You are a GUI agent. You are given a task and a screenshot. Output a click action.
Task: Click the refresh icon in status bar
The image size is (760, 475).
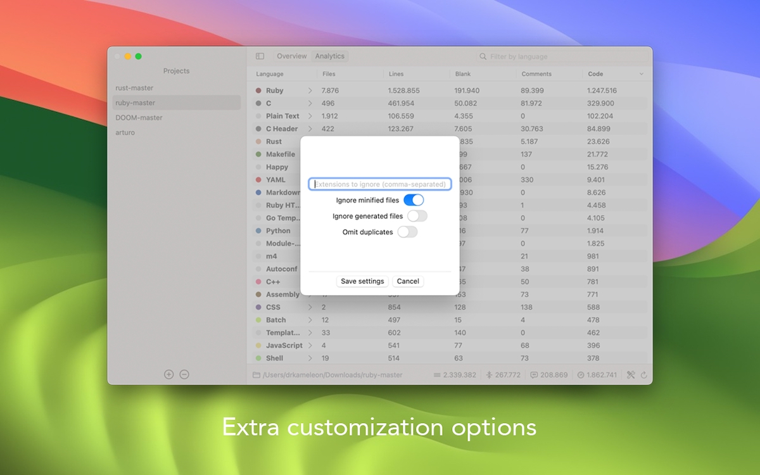click(x=644, y=375)
